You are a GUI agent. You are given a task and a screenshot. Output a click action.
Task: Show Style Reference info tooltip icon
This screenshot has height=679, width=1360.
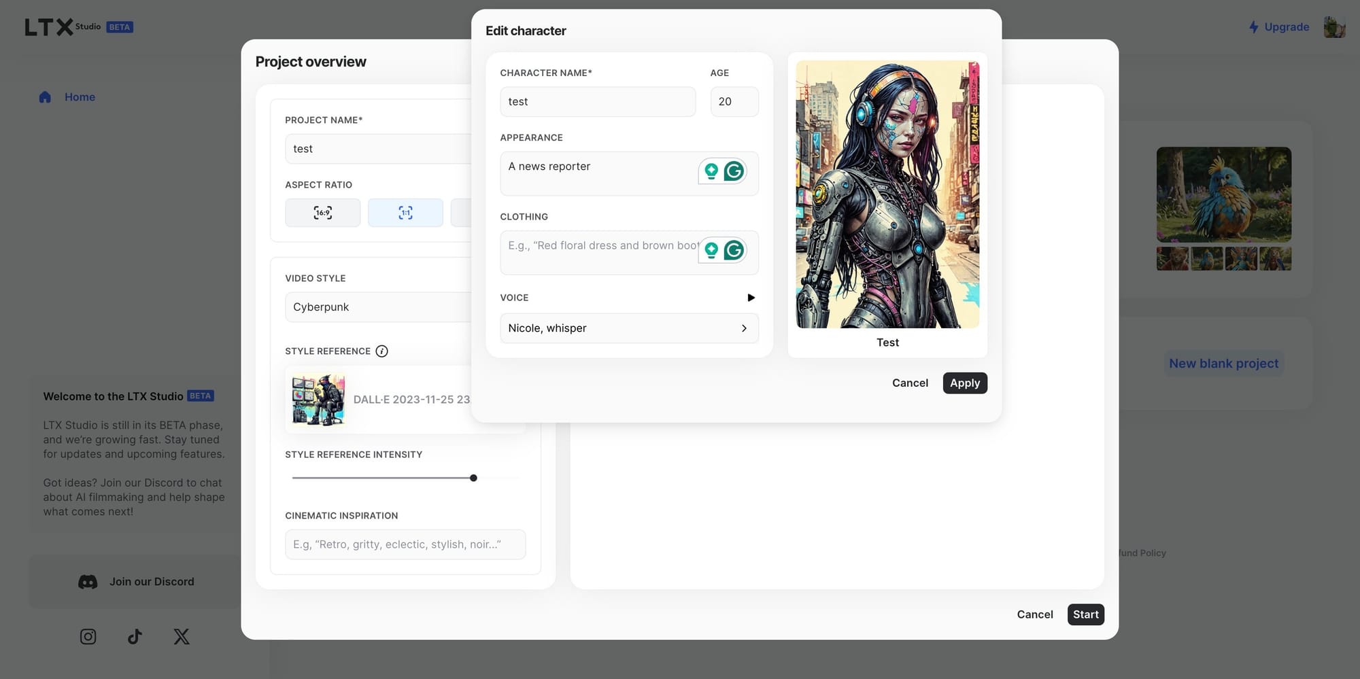click(382, 351)
